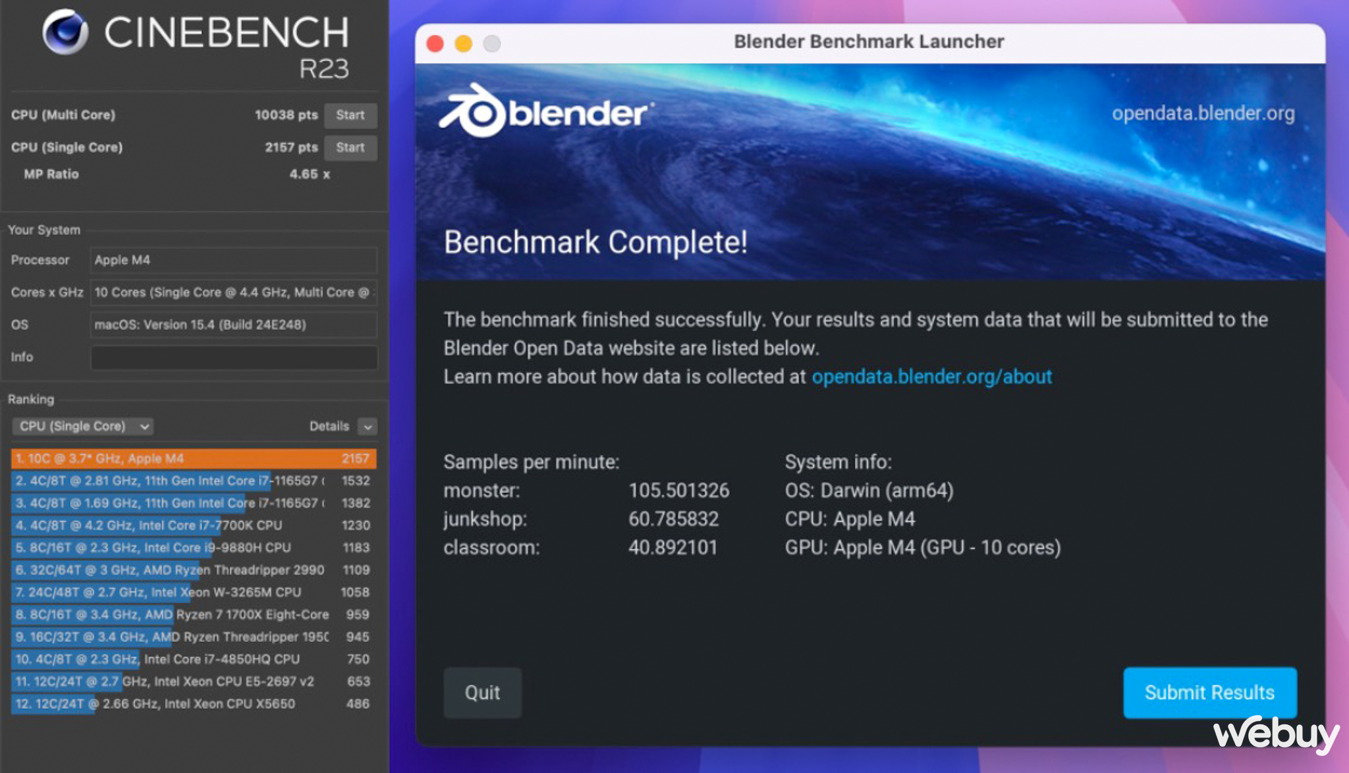The height and width of the screenshot is (773, 1349).
Task: Click the OS field with macOS version
Action: (233, 325)
